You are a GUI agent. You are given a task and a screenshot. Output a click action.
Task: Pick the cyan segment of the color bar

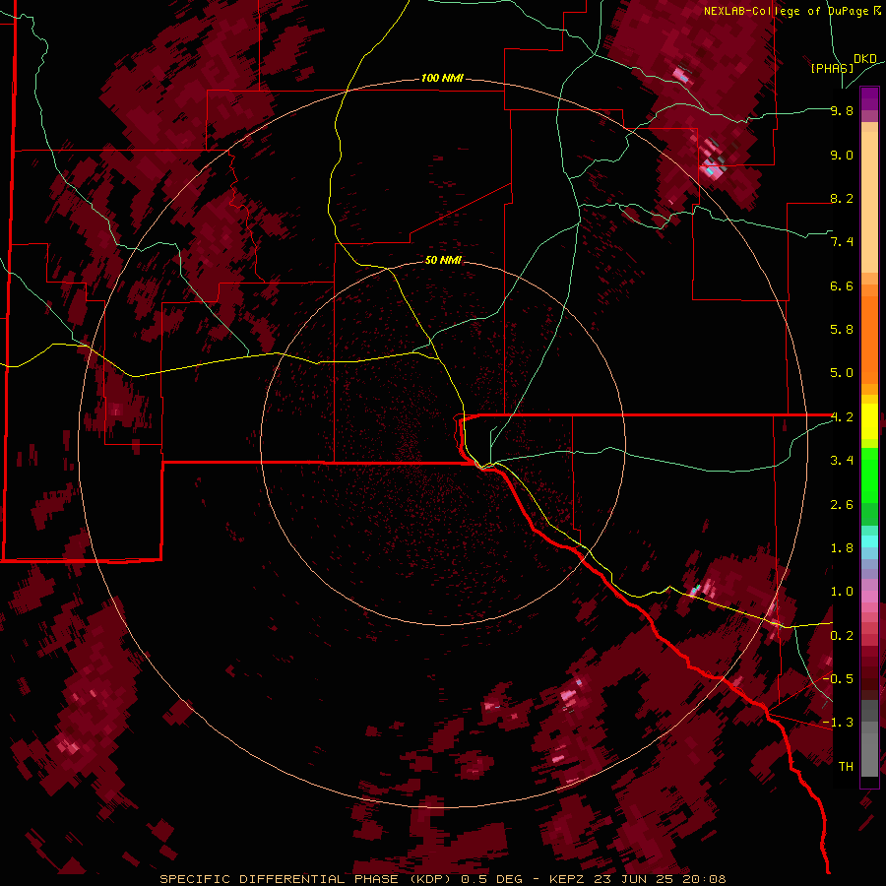869,541
